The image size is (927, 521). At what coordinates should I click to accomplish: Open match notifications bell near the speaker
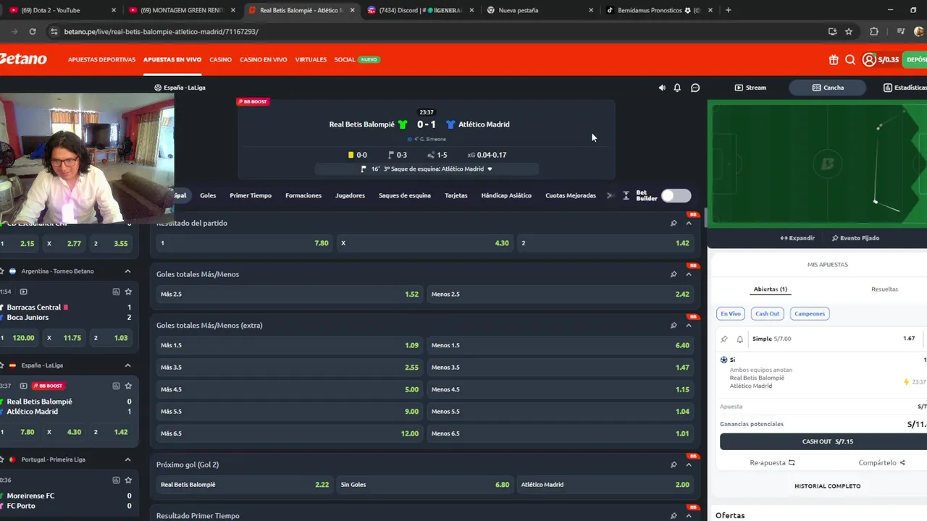[x=677, y=88]
